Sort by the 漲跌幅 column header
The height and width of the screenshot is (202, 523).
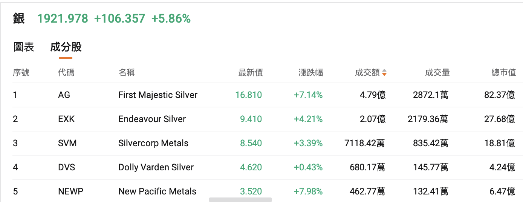pyautogui.click(x=310, y=73)
